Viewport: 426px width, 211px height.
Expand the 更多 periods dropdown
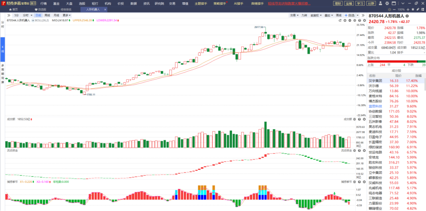(x=67, y=15)
